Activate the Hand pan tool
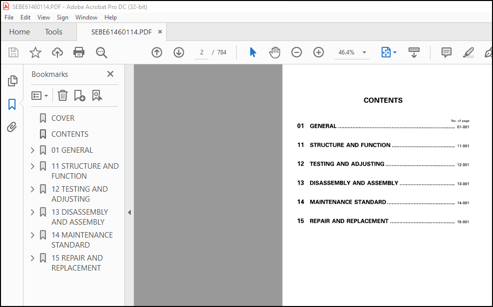Viewport: 493px width, 307px height. [x=275, y=52]
